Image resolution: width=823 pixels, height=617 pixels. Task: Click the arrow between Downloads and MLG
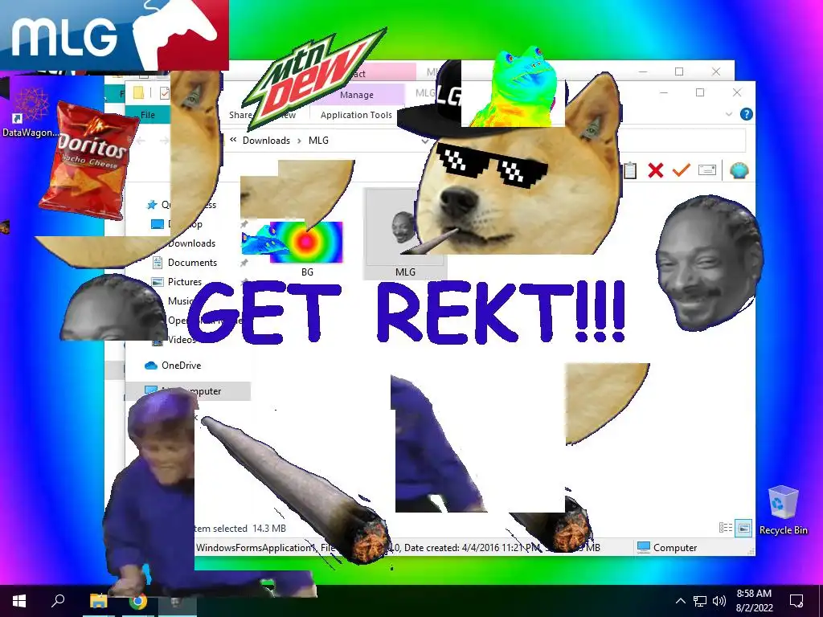coord(299,141)
